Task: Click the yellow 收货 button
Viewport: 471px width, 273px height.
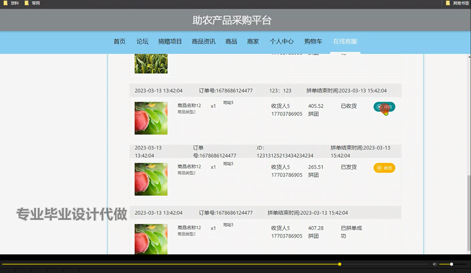Action: (x=384, y=168)
